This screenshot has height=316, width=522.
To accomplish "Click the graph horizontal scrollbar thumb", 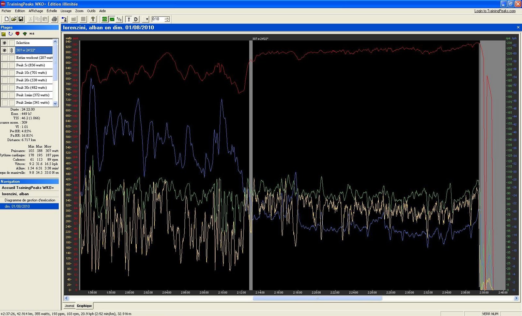I will 317,298.
